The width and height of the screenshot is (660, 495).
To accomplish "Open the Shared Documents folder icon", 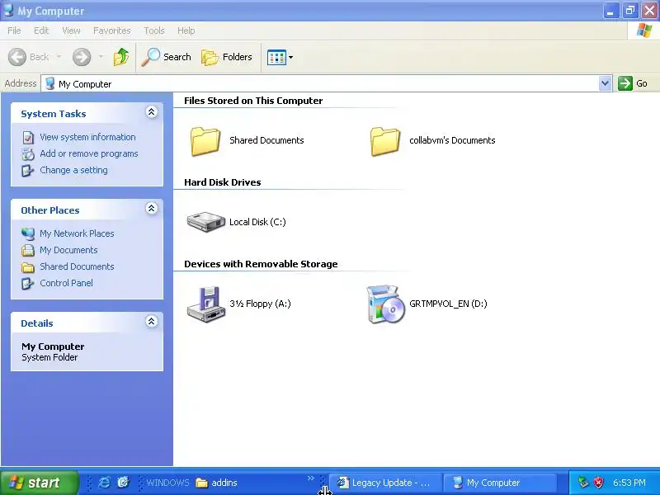I will pyautogui.click(x=205, y=141).
